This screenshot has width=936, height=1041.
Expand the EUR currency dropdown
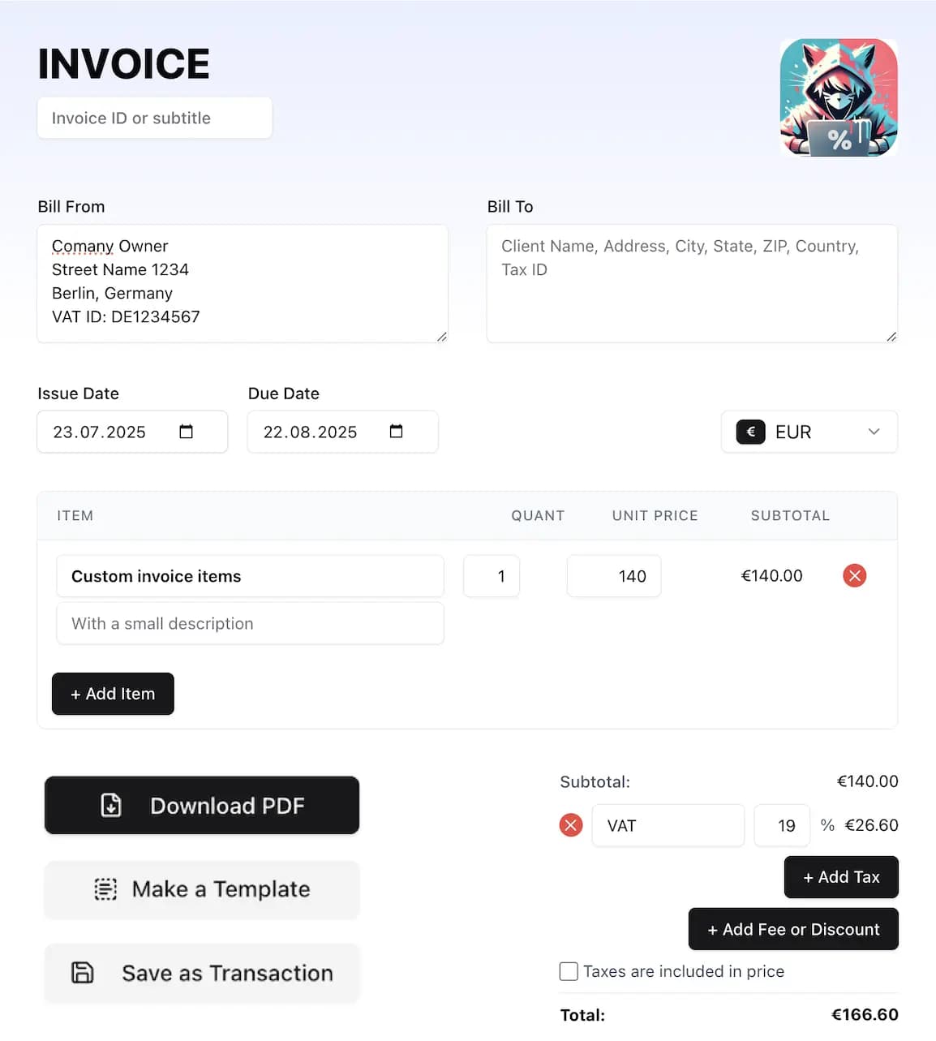pos(873,432)
